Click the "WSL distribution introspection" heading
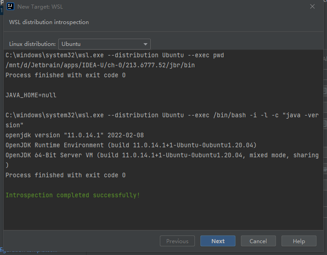The height and width of the screenshot is (255, 327). 49,22
